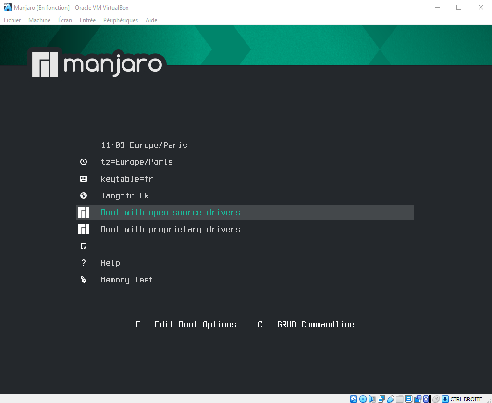Click the edit note icon below proprietary drivers
This screenshot has height=403, width=492.
coord(84,246)
